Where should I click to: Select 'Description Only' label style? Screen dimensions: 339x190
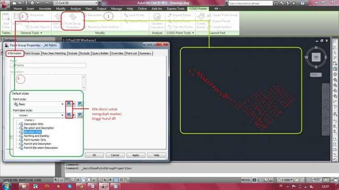click(33, 124)
